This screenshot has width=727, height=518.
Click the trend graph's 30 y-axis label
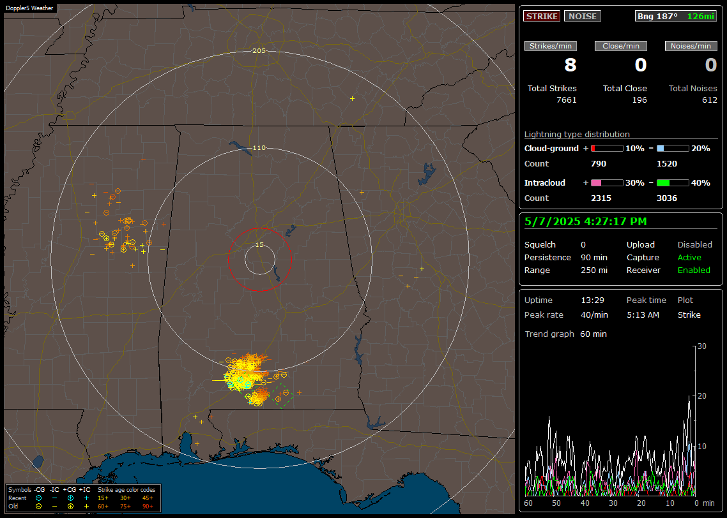(x=702, y=346)
